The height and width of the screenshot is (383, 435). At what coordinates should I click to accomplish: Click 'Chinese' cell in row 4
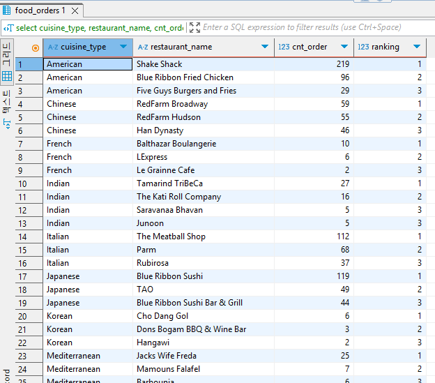pos(88,104)
